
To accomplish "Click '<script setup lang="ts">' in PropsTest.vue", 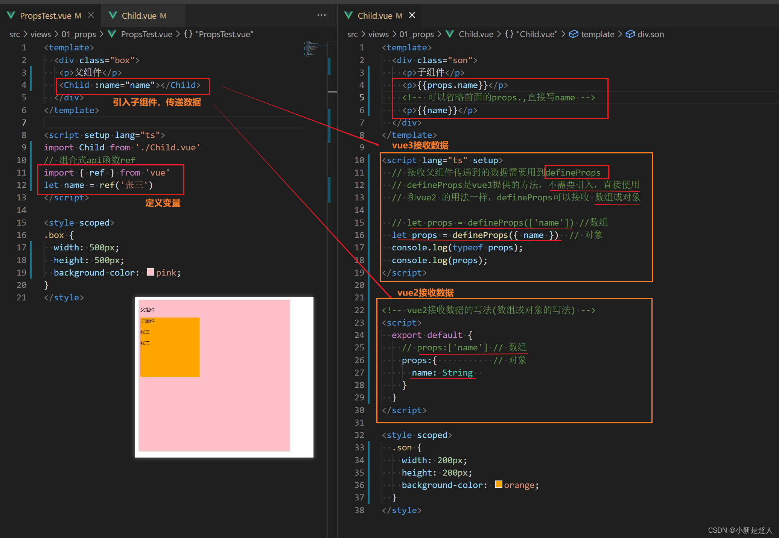I will coord(104,135).
